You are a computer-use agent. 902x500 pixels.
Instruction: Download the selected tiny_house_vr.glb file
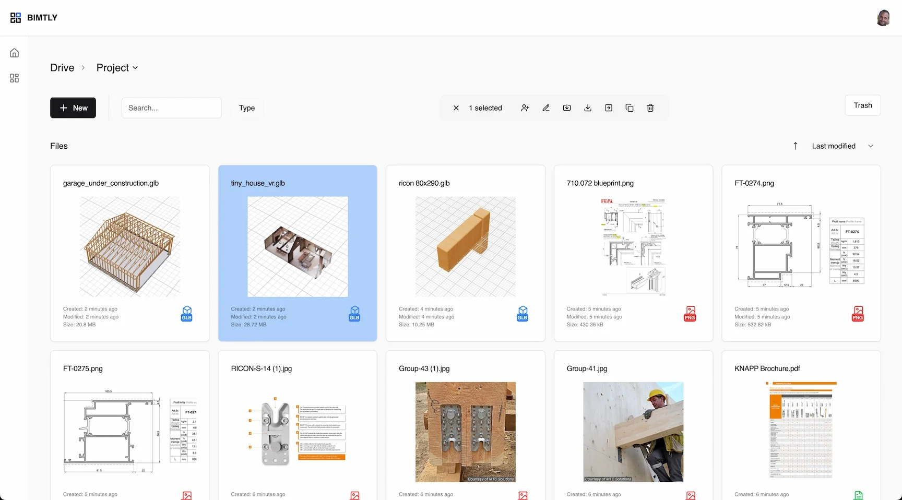click(588, 108)
